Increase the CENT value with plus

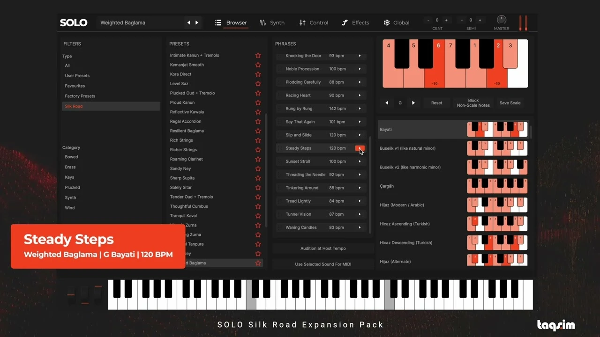[x=446, y=20]
